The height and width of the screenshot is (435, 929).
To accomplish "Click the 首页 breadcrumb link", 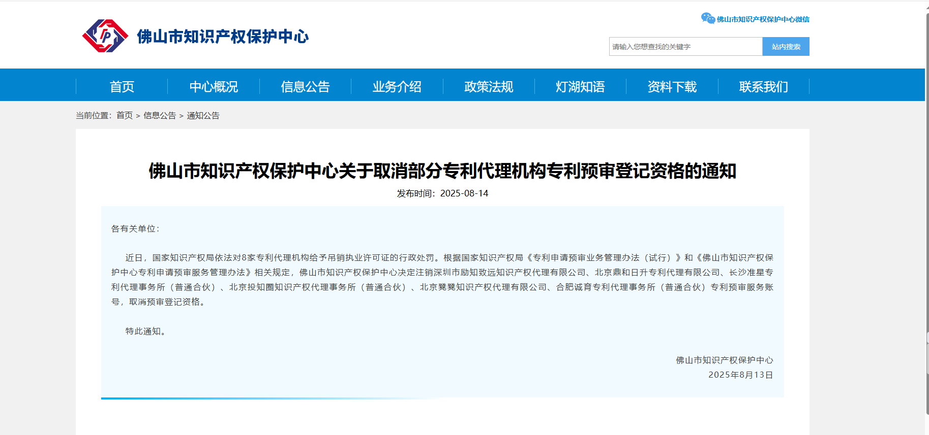I will click(x=125, y=116).
